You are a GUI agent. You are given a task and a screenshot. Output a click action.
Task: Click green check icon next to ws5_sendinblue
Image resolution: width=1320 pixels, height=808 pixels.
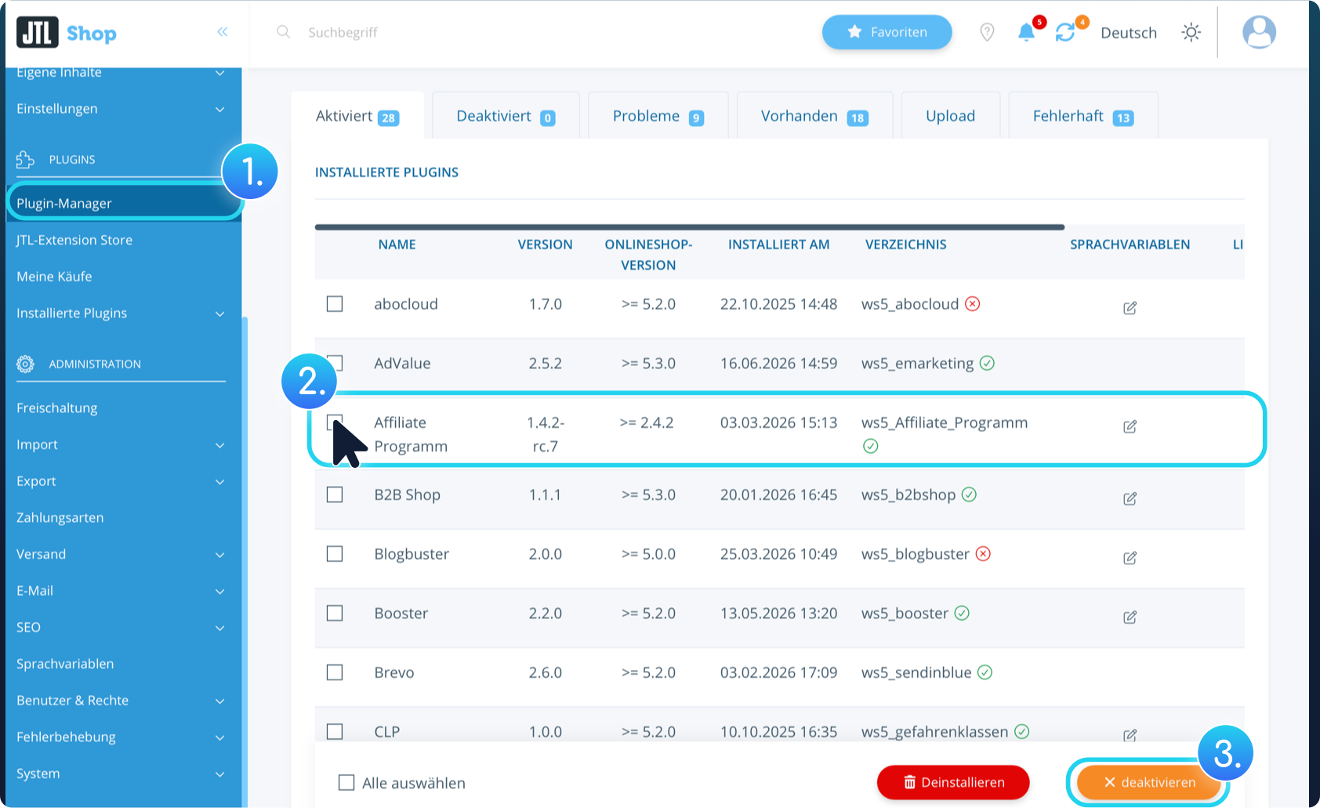(985, 672)
